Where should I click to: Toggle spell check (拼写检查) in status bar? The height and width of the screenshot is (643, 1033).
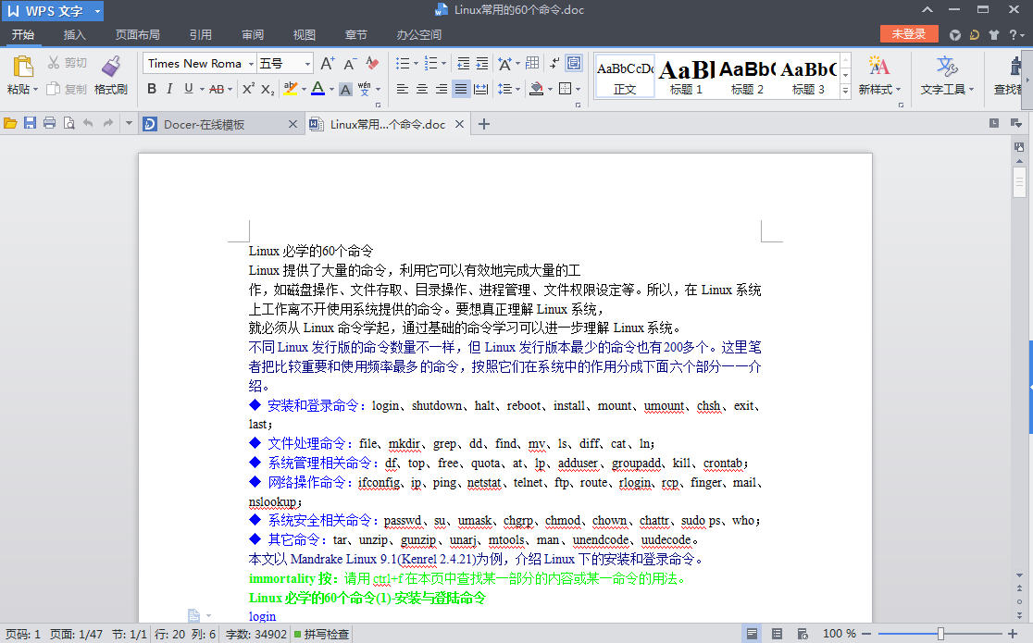pyautogui.click(x=321, y=634)
